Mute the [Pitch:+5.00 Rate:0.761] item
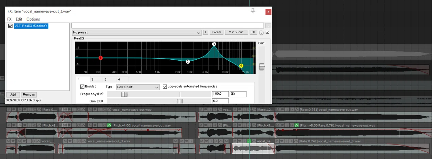Screen dimensions: 432x159 277,125
